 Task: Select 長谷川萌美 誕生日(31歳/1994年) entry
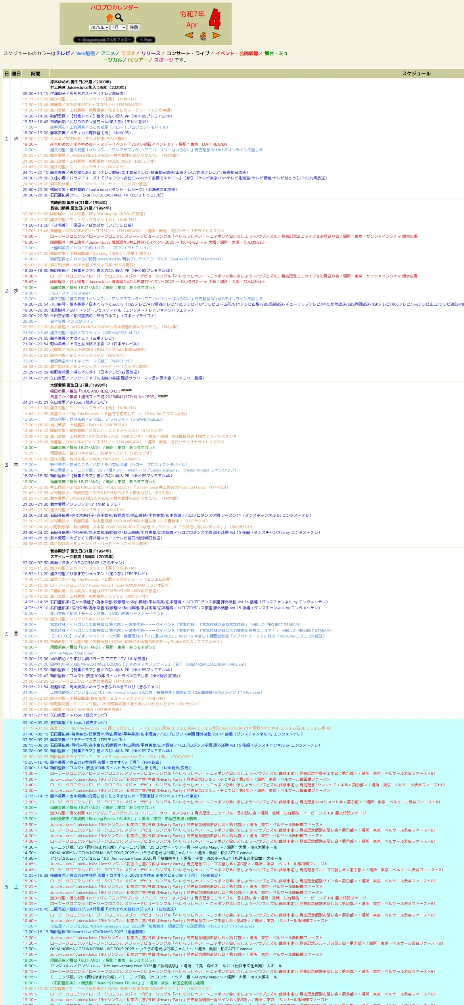click(81, 208)
